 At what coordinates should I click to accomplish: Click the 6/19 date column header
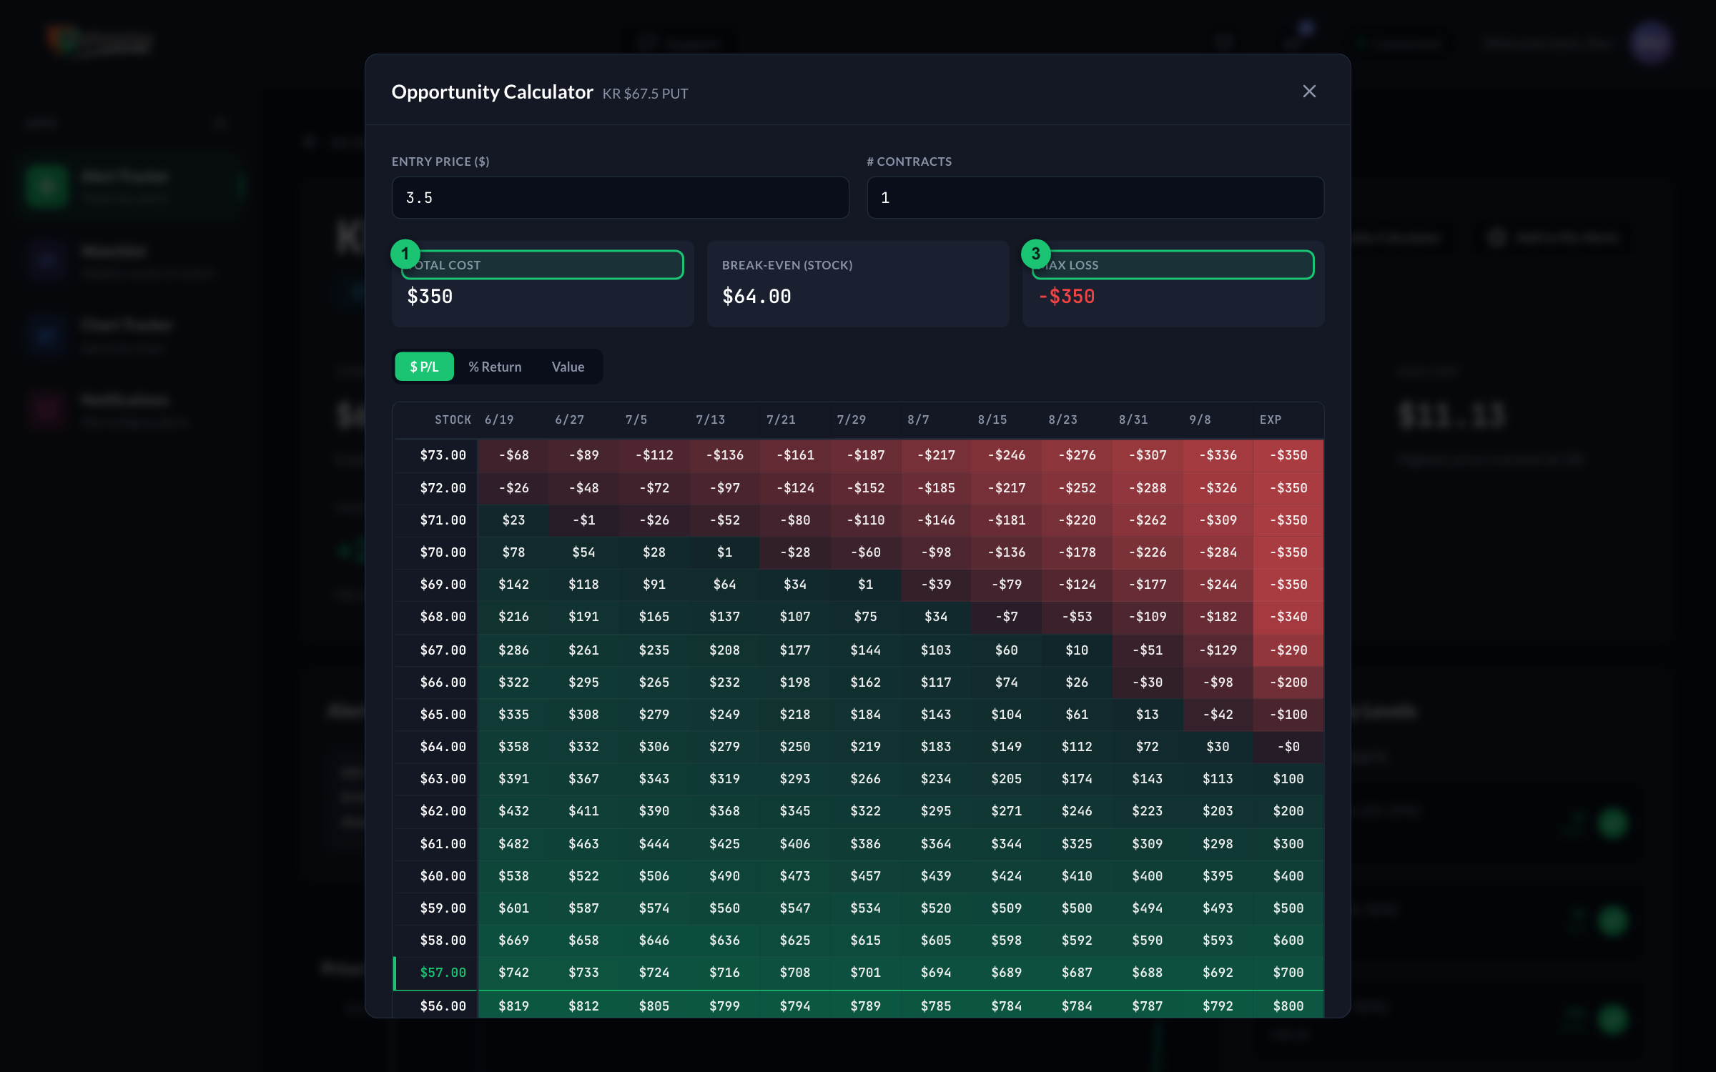point(499,420)
